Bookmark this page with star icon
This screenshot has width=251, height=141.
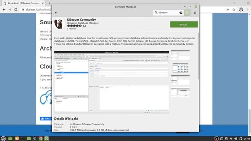(234, 9)
